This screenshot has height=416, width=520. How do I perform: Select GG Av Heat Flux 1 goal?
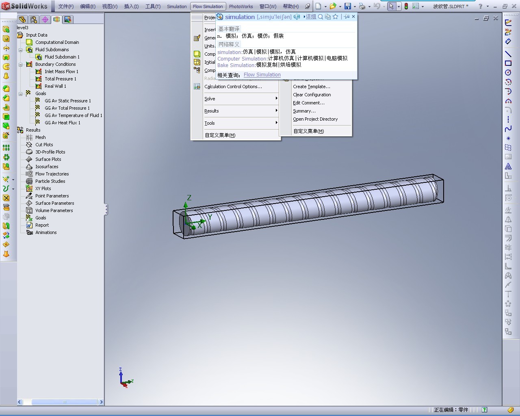(x=63, y=123)
